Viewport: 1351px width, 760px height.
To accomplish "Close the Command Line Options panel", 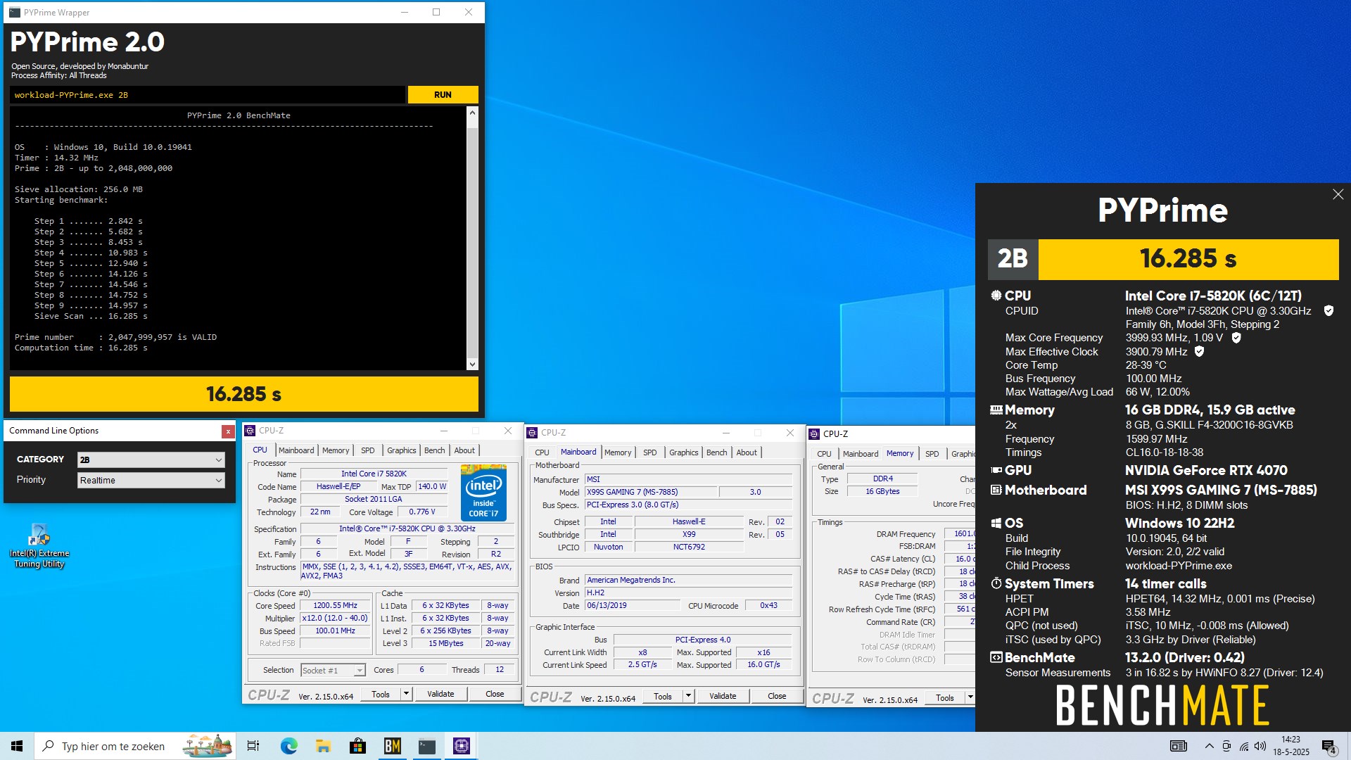I will coord(228,431).
